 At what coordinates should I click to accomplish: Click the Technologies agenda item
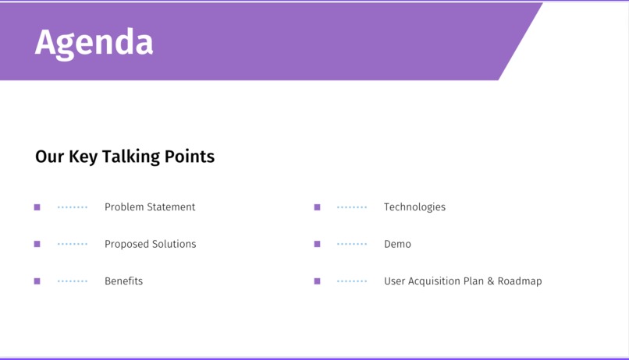tap(414, 207)
